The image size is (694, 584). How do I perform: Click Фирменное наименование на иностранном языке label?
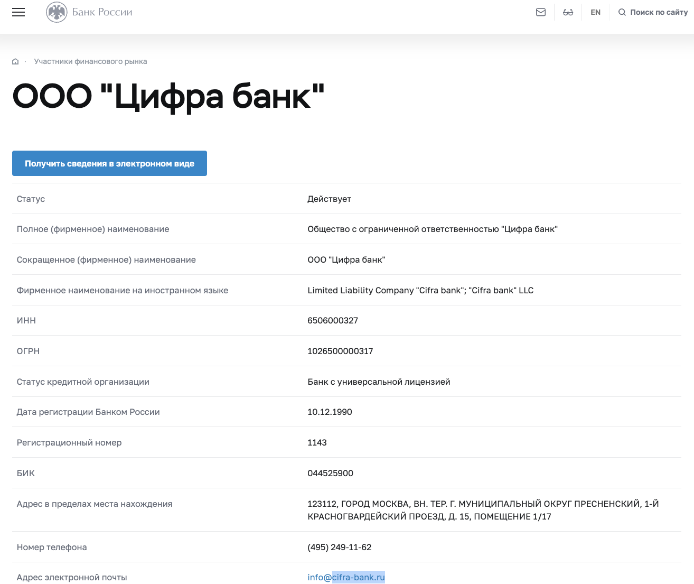click(x=123, y=290)
